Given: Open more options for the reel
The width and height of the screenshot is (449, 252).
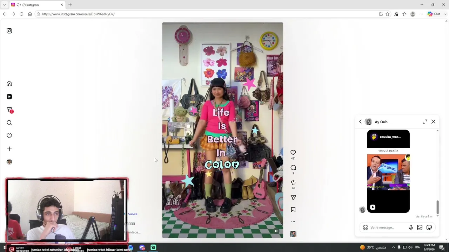Looking at the screenshot, I should tap(293, 222).
